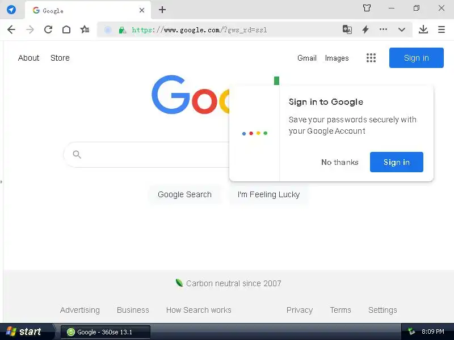Open the Google apps grid icon
454x340 pixels.
[x=371, y=58]
